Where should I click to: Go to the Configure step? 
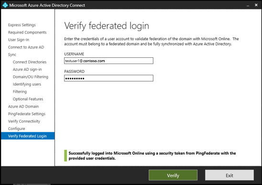(x=17, y=129)
